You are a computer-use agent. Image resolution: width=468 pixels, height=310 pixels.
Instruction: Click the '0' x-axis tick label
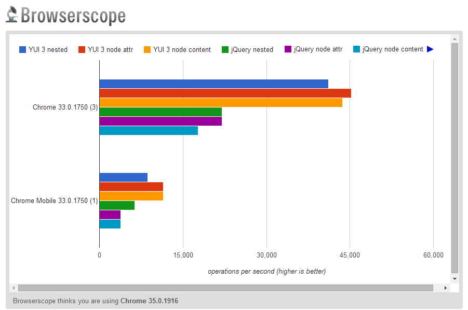[x=99, y=255]
